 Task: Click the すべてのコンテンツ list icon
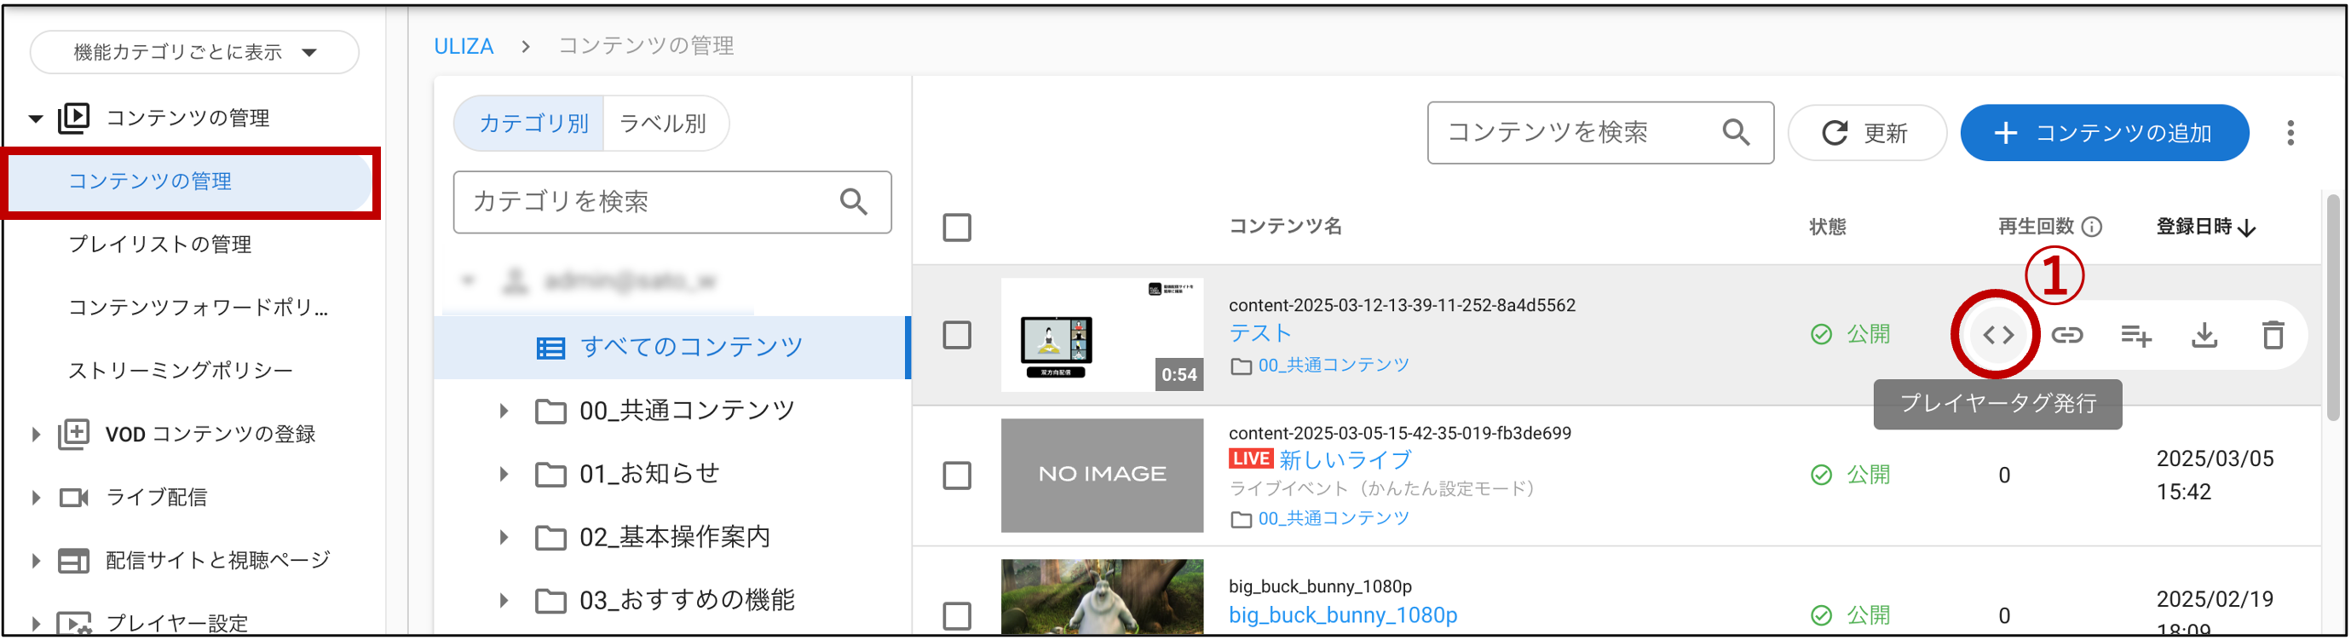coord(550,348)
